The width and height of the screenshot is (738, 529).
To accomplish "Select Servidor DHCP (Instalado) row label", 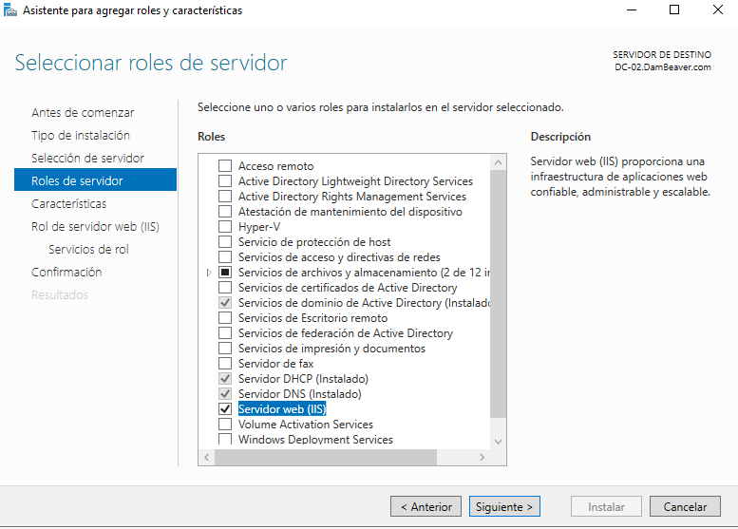I will coord(303,378).
